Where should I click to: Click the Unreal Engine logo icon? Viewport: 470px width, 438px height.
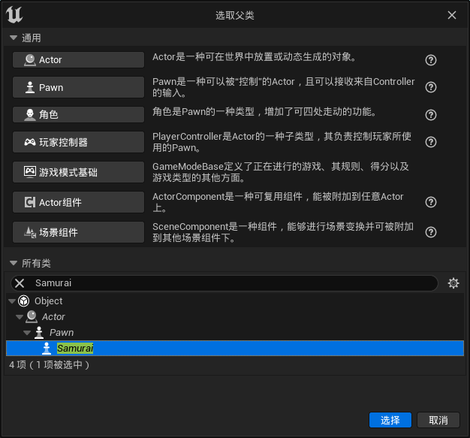[14, 15]
